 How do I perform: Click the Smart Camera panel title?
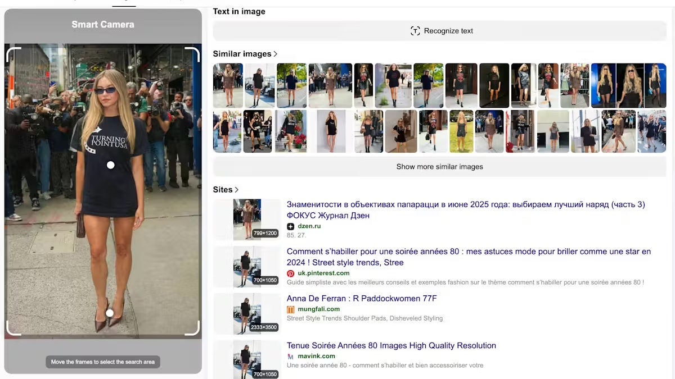tap(103, 25)
